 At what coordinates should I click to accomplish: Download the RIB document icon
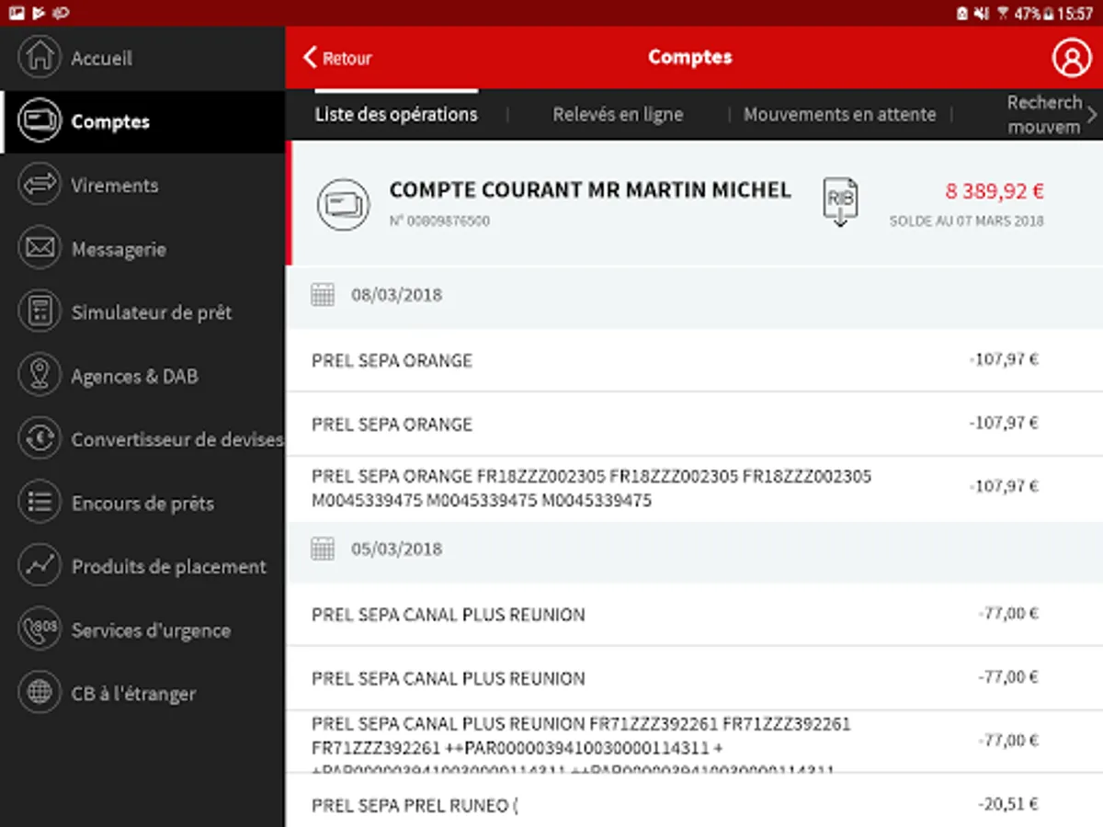coord(839,202)
